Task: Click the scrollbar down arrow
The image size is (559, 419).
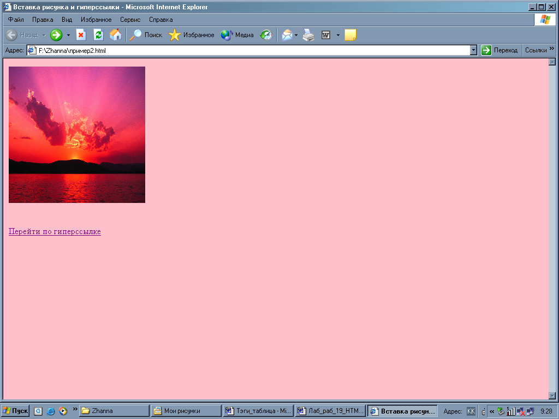Action: (x=552, y=396)
